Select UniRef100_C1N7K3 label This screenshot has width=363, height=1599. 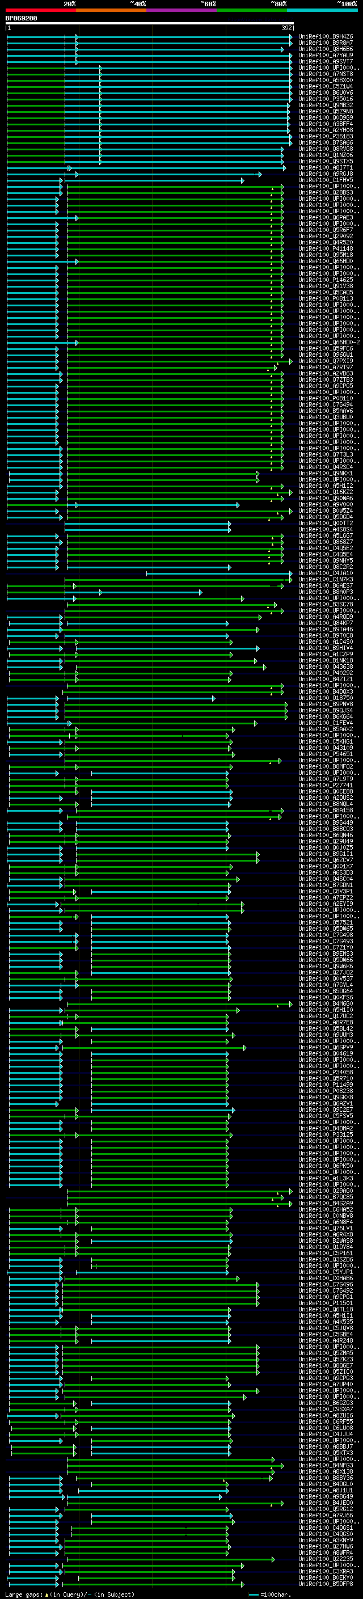[x=325, y=580]
